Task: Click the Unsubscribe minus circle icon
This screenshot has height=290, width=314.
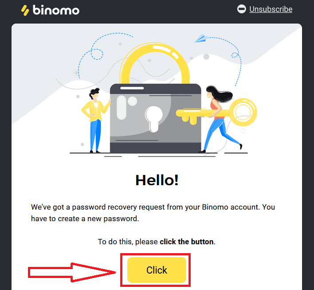Action: [242, 9]
